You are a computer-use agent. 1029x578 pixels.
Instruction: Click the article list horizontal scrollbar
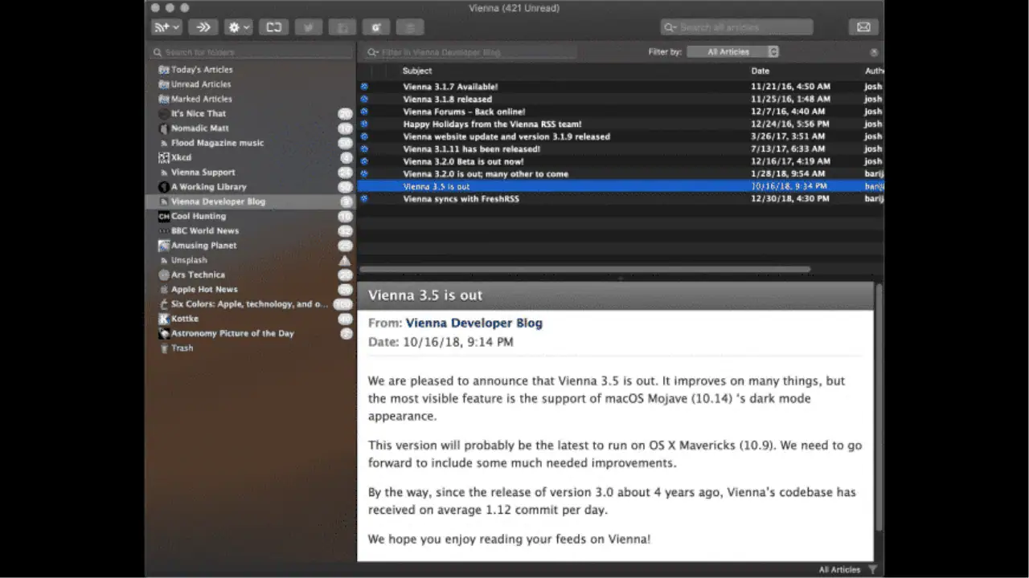coord(585,270)
